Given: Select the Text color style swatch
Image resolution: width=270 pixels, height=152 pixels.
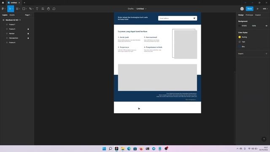Looking at the screenshot, I should click(x=240, y=42).
